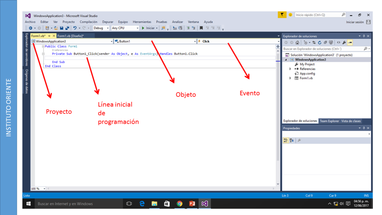Open the Depurar menu
This screenshot has width=382, height=215.
[108, 22]
